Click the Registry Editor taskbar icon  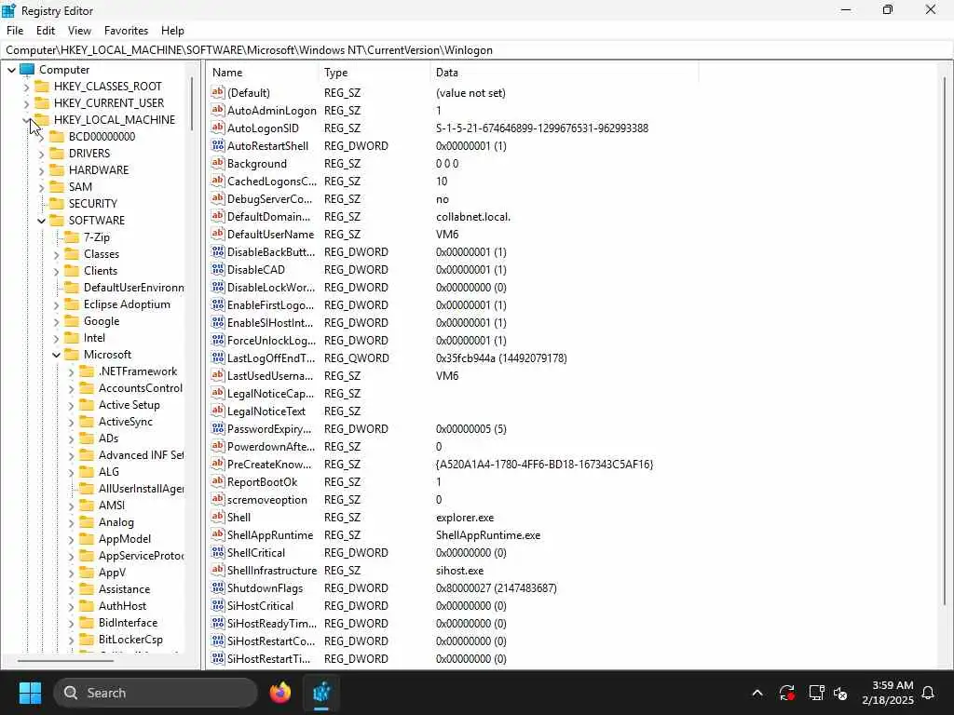pyautogui.click(x=321, y=693)
